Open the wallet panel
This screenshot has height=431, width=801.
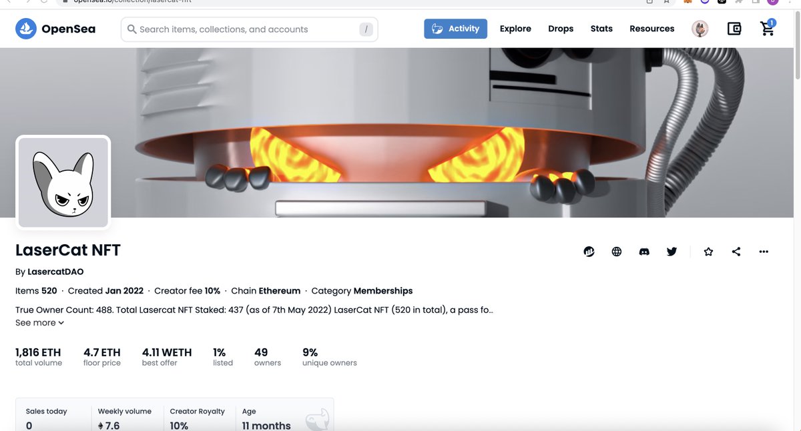pos(734,29)
